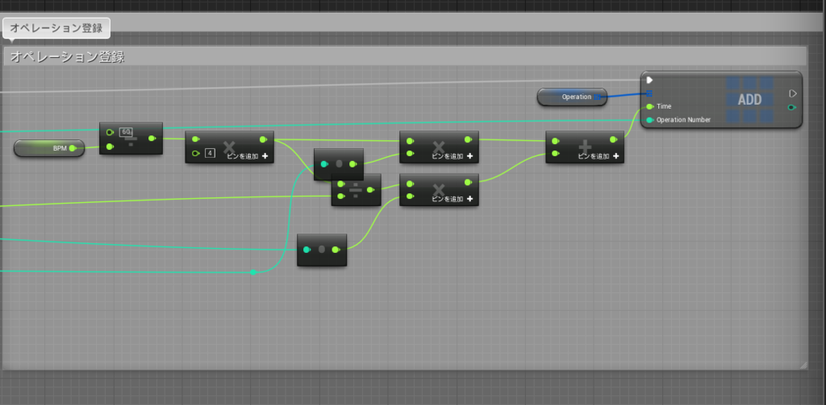Click output pin of upper right multiply node
The width and height of the screenshot is (826, 405).
pos(468,139)
